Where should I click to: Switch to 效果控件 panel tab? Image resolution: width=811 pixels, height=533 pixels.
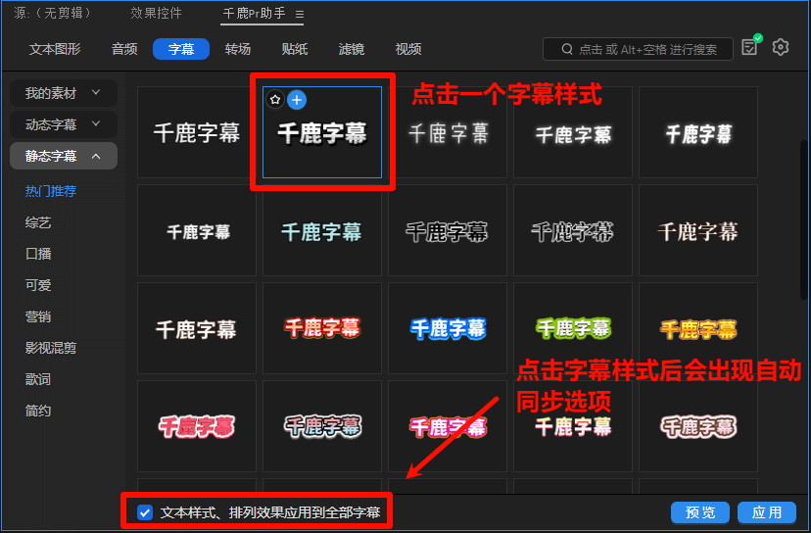156,13
